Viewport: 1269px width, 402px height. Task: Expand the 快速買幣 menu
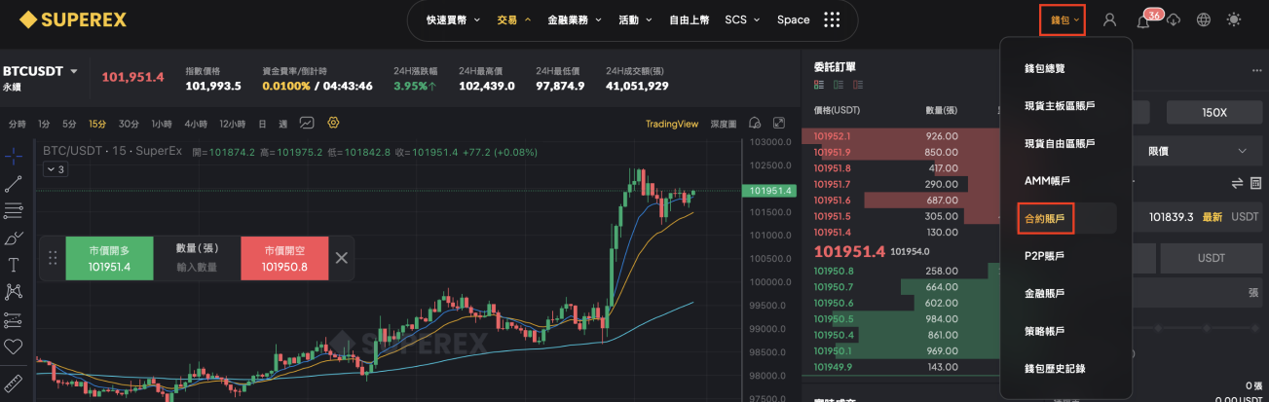[453, 19]
